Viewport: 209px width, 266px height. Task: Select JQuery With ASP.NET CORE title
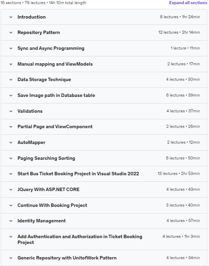[48, 189]
